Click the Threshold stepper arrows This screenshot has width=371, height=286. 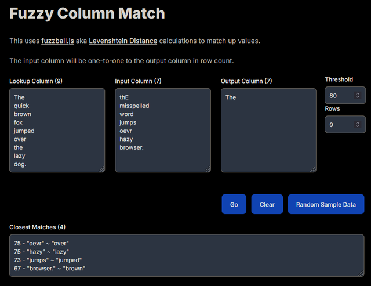click(358, 95)
